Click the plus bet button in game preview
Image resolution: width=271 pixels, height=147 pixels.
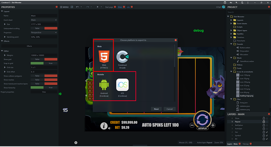click(213, 125)
